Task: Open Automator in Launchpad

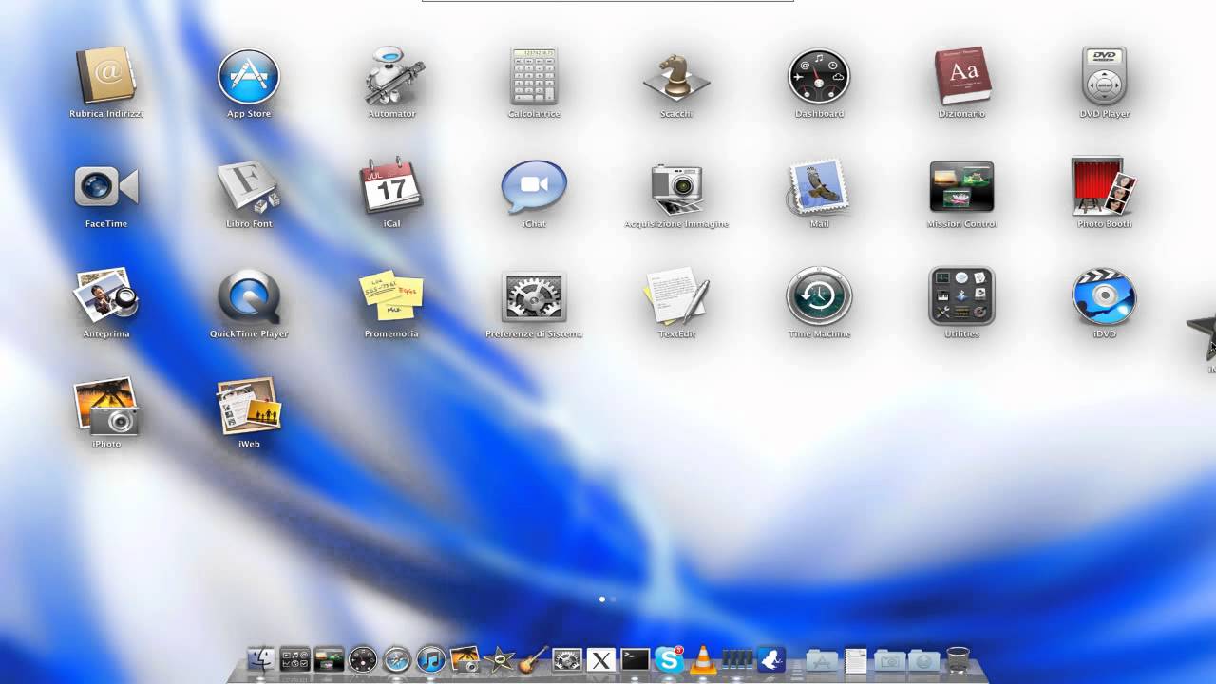Action: (391, 77)
